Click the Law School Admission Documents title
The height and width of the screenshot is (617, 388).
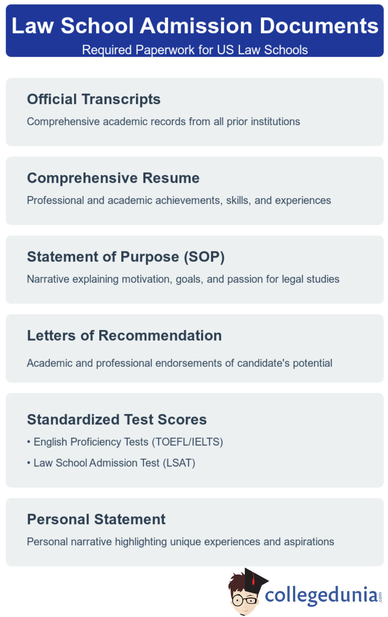pyautogui.click(x=195, y=26)
